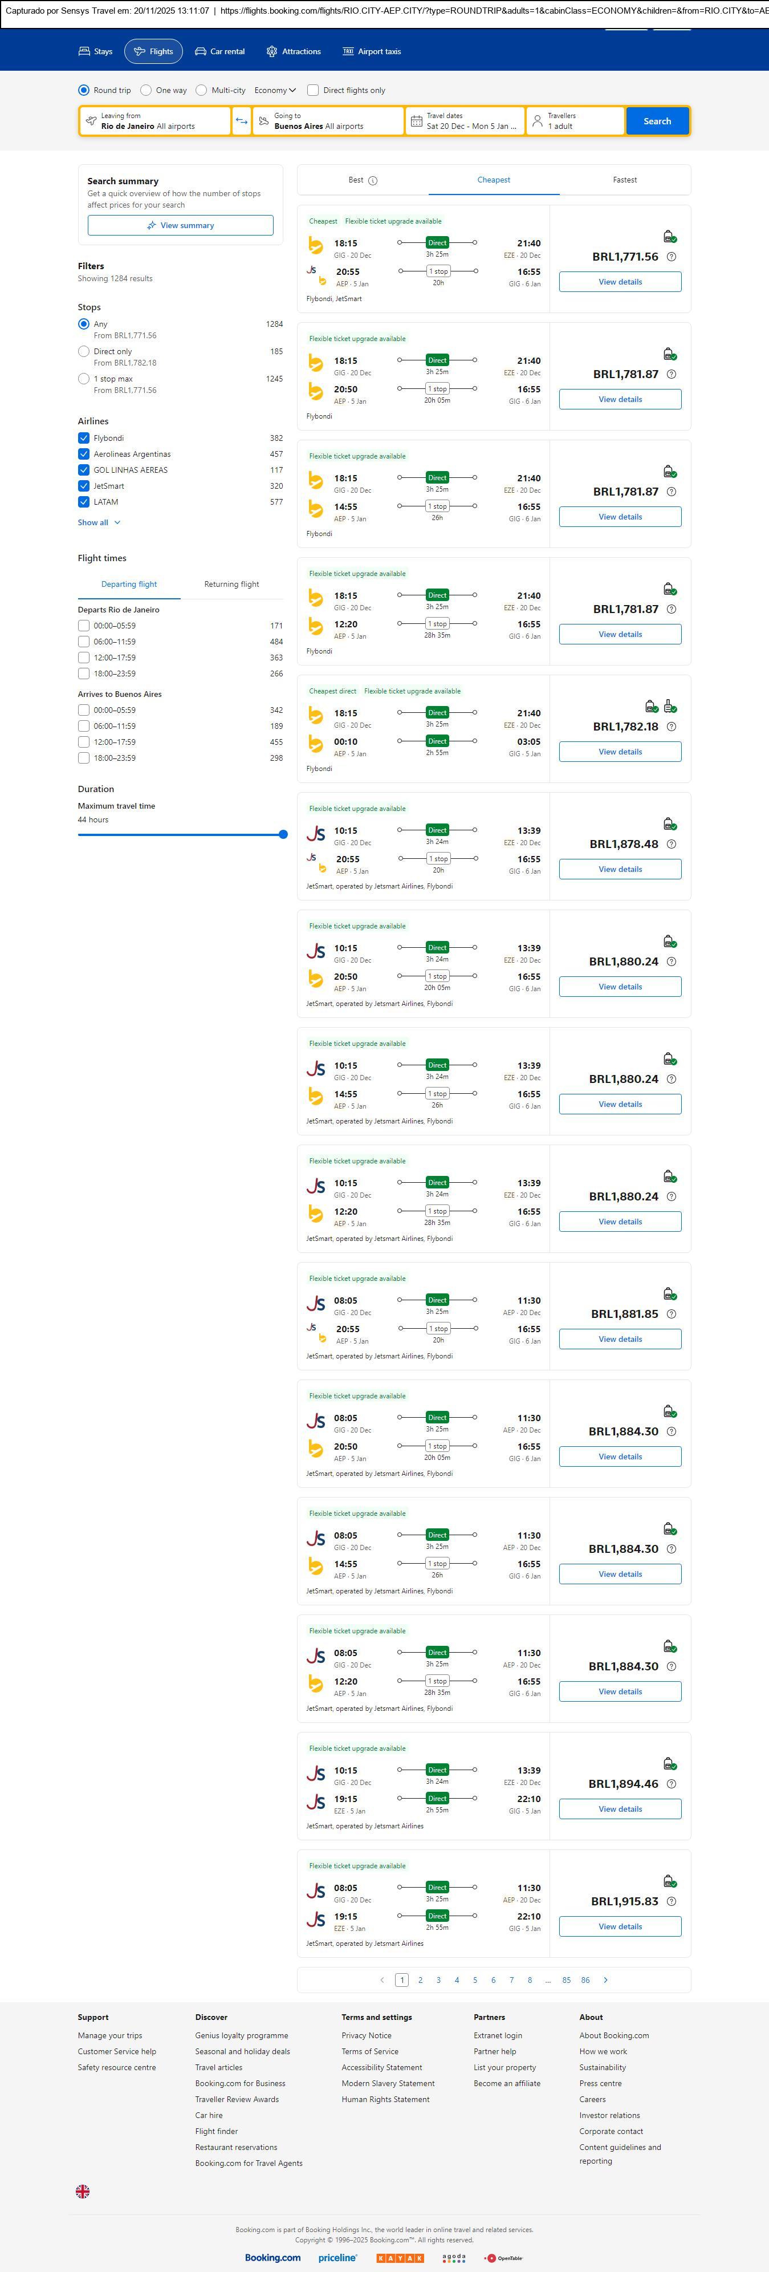Click the UK flag language icon
The width and height of the screenshot is (769, 2272).
point(83,2191)
